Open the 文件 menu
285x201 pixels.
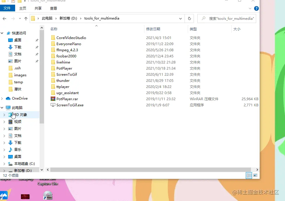[x=8, y=8]
